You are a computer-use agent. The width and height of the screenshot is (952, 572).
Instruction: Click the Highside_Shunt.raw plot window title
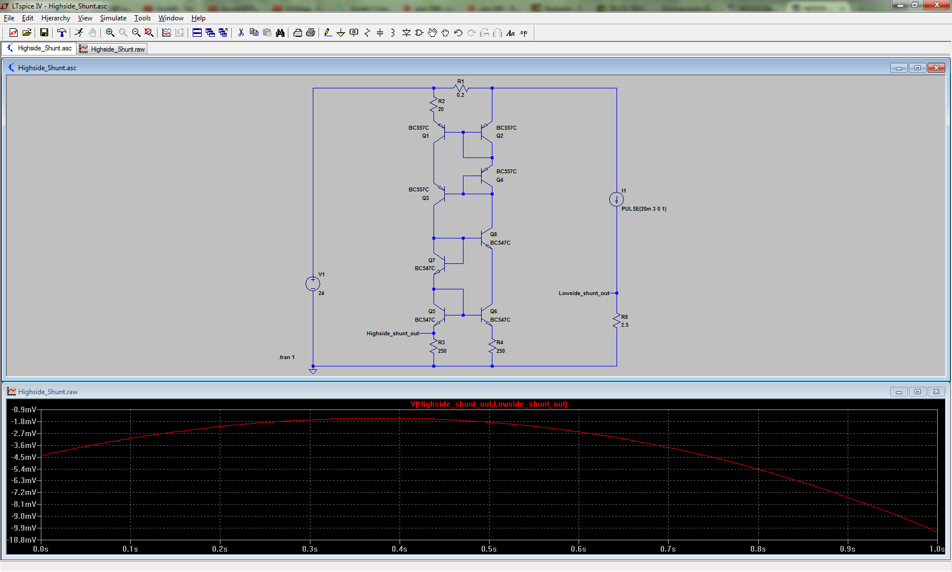click(x=48, y=392)
